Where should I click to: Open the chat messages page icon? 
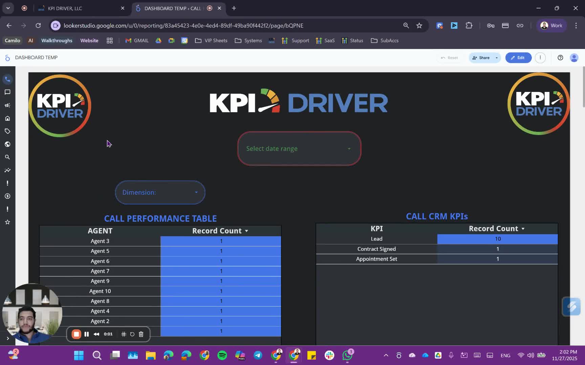7,92
